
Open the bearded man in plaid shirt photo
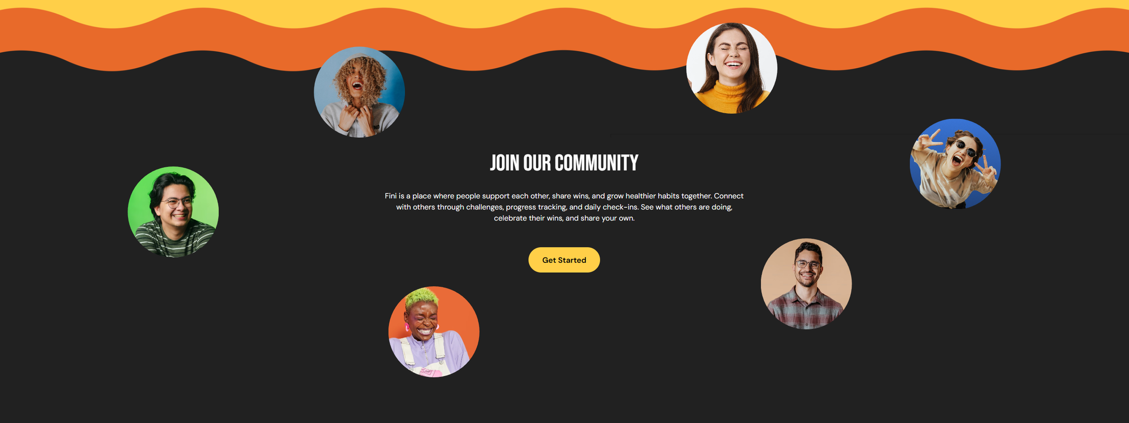[x=806, y=284]
